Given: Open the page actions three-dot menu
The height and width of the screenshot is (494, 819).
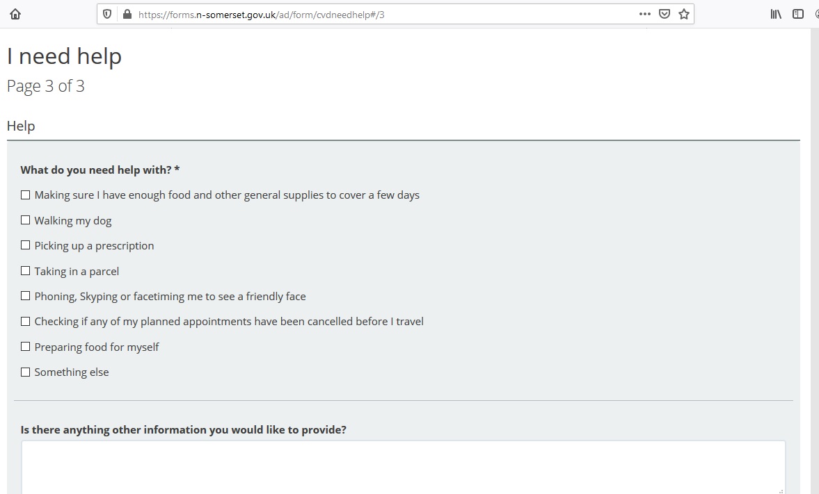Looking at the screenshot, I should tap(644, 14).
